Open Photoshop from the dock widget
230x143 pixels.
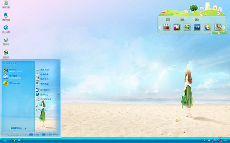coord(197,27)
